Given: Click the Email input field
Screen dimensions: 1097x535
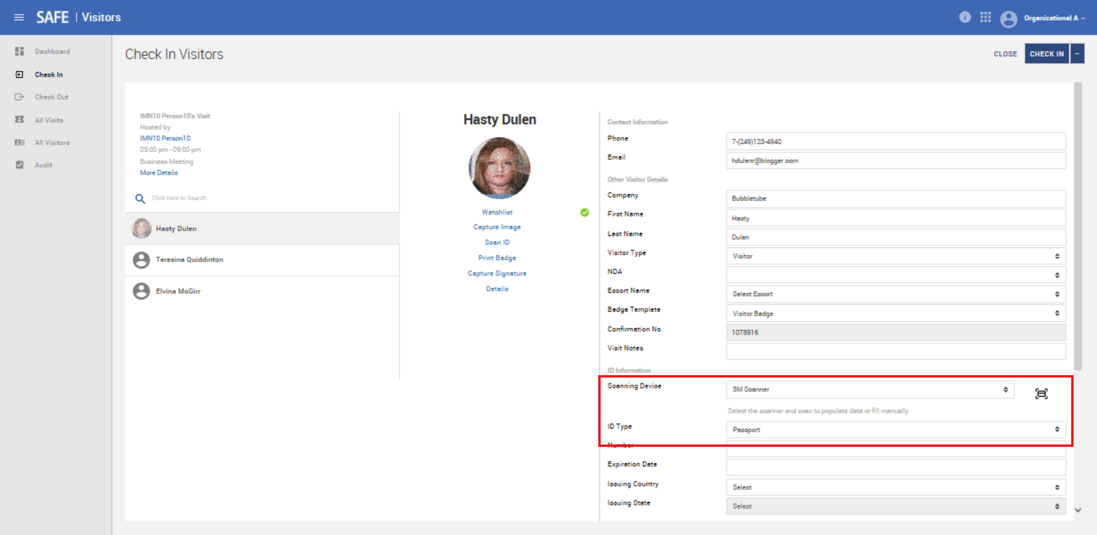Looking at the screenshot, I should [x=896, y=160].
